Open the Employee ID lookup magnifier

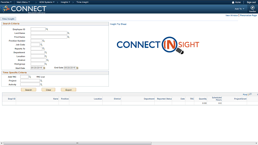pos(47,29)
